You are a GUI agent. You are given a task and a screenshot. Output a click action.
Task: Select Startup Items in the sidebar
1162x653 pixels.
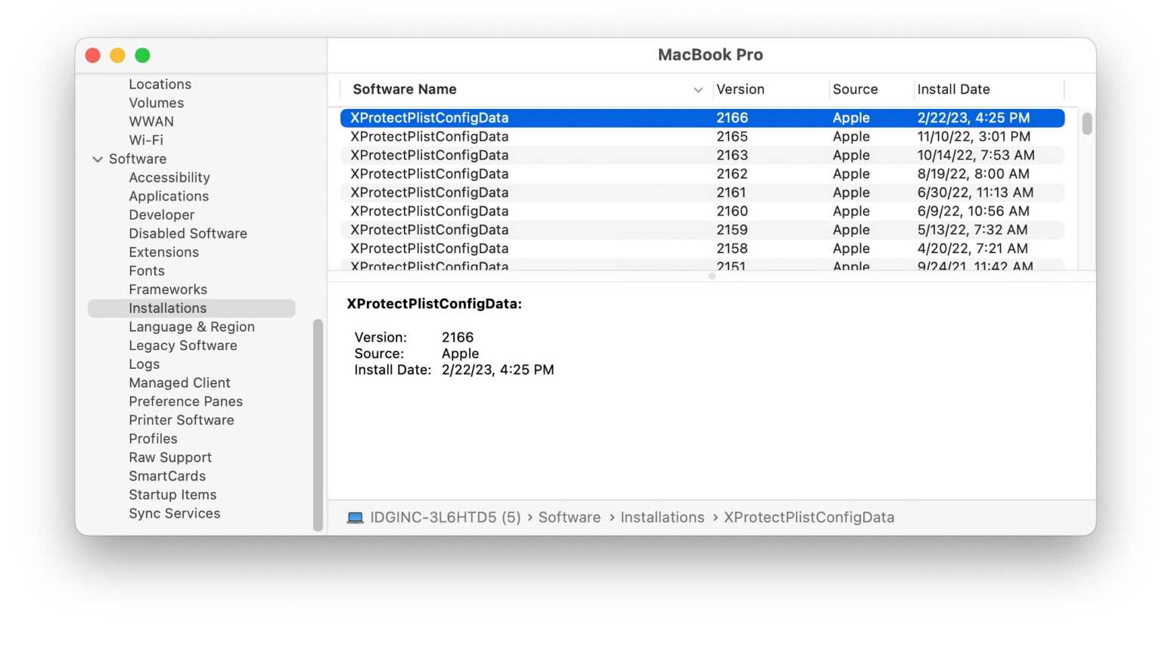(x=172, y=494)
